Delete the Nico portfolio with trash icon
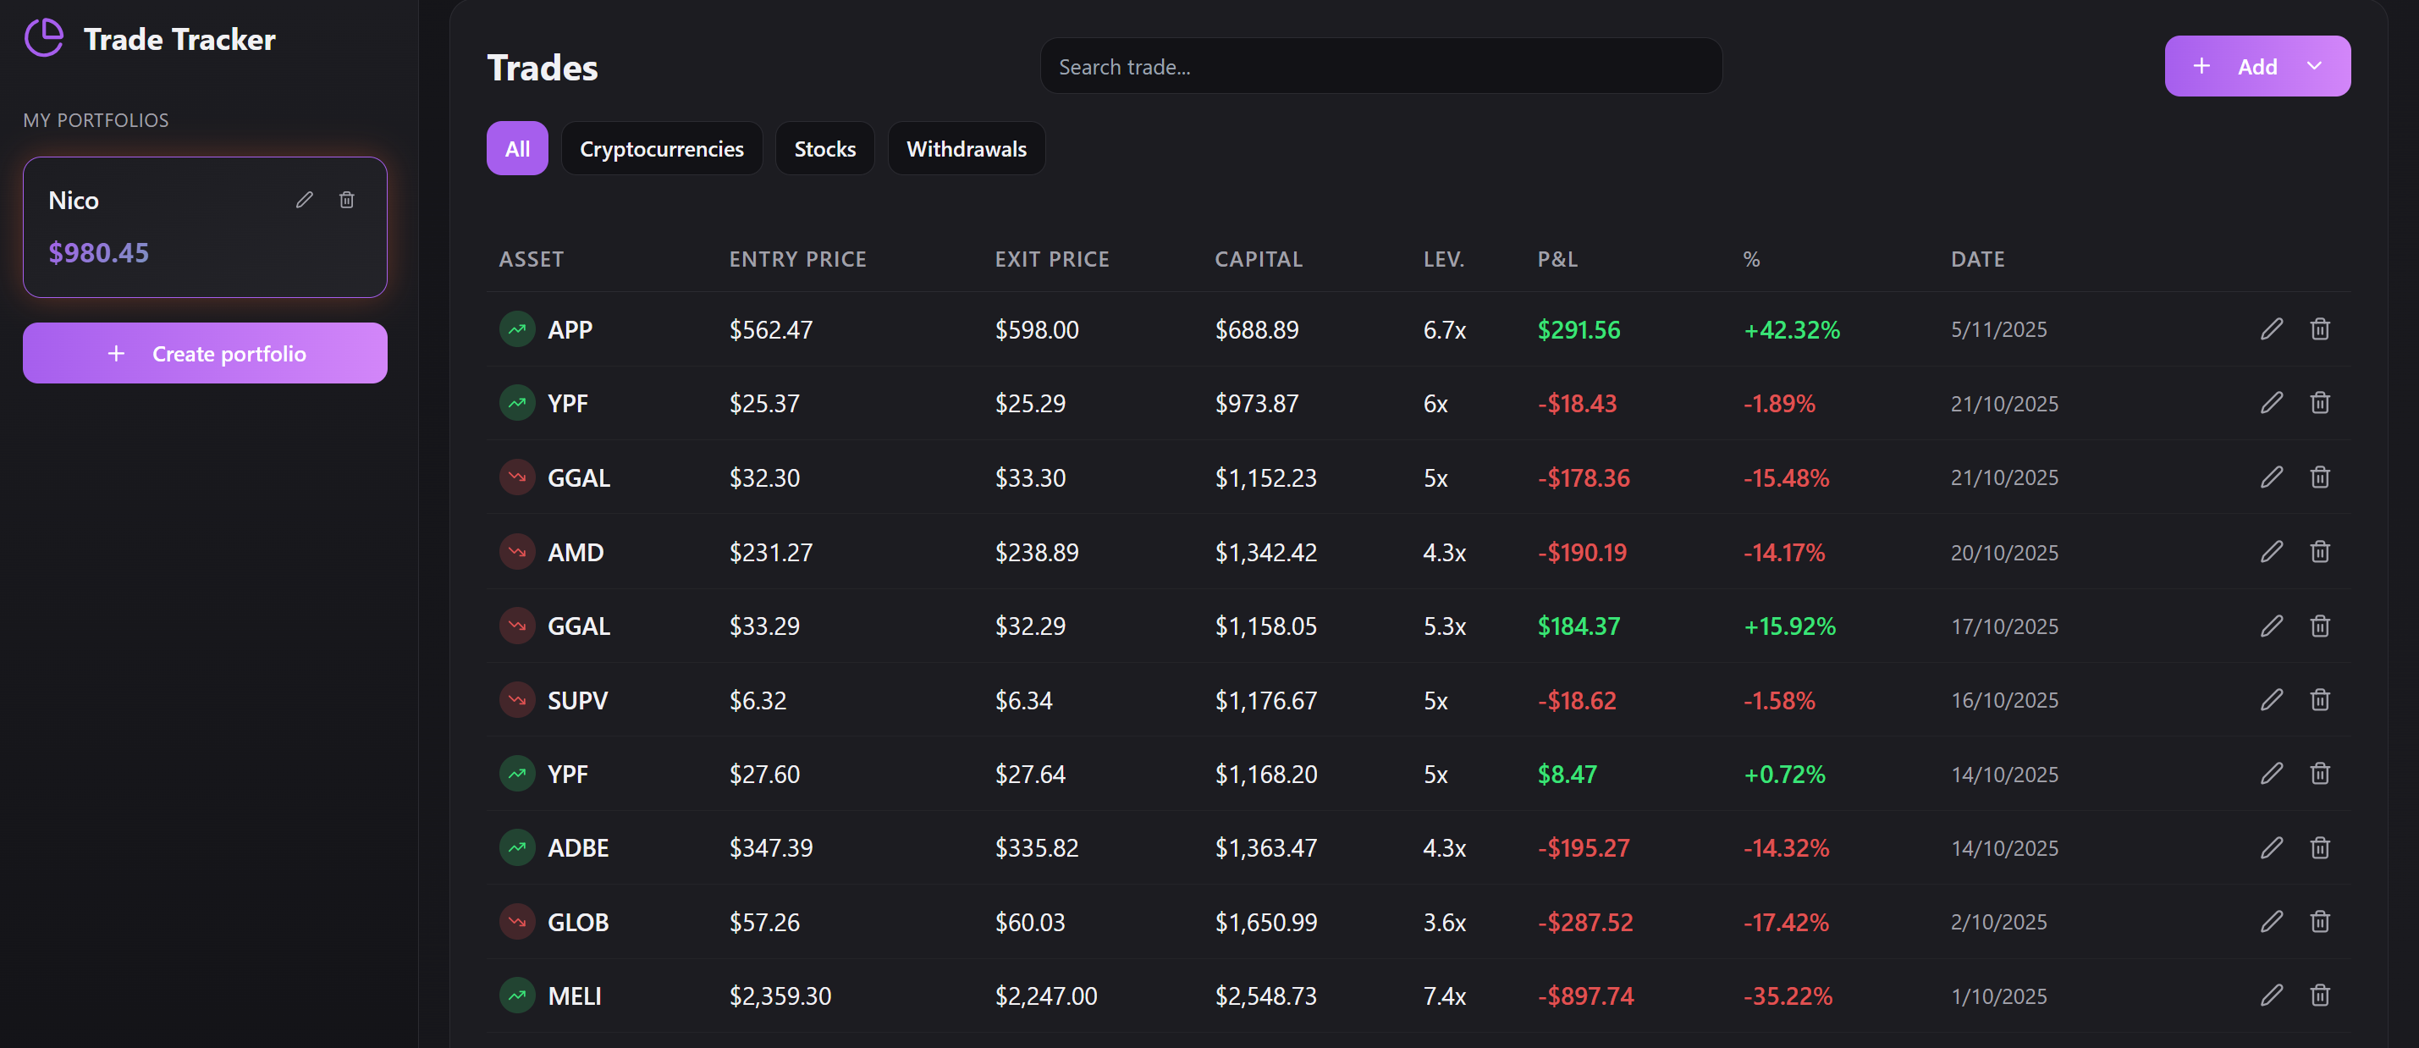The width and height of the screenshot is (2419, 1048). (346, 199)
